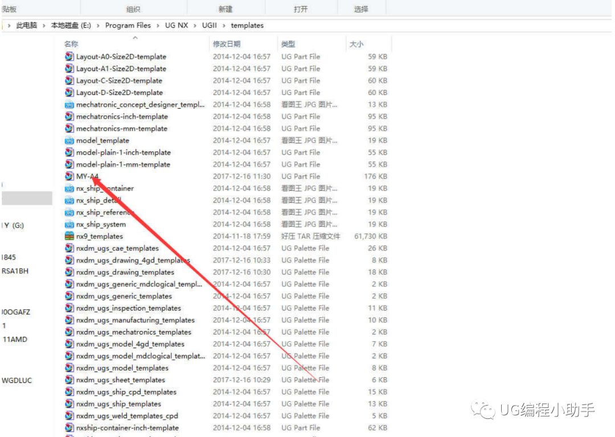Click the mechatronic_concept_designer JPG icon
The width and height of the screenshot is (615, 437).
click(x=69, y=104)
